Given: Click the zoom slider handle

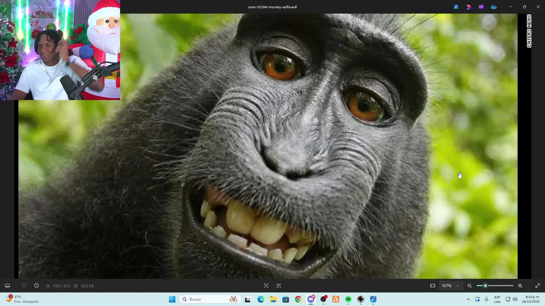Looking at the screenshot, I should coord(485,286).
